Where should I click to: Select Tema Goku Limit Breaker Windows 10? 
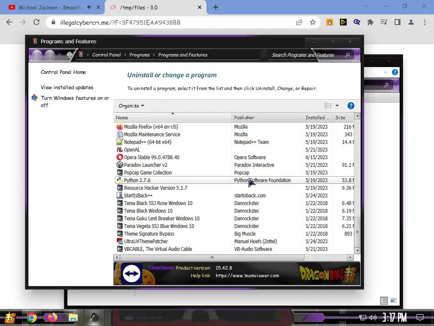tap(235, 219)
